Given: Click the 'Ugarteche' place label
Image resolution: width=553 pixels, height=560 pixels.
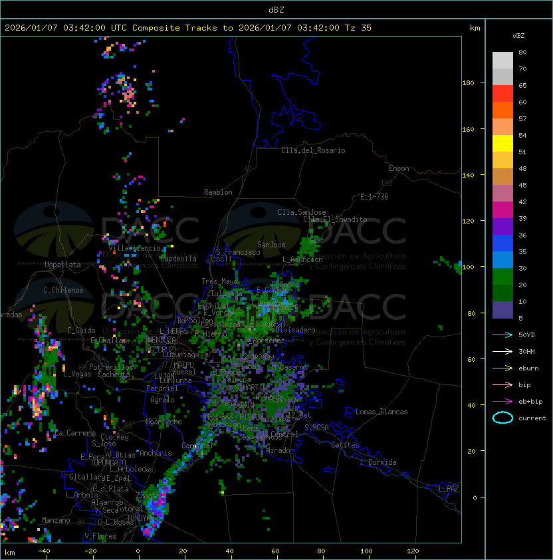Looking at the screenshot, I should coord(164,422).
